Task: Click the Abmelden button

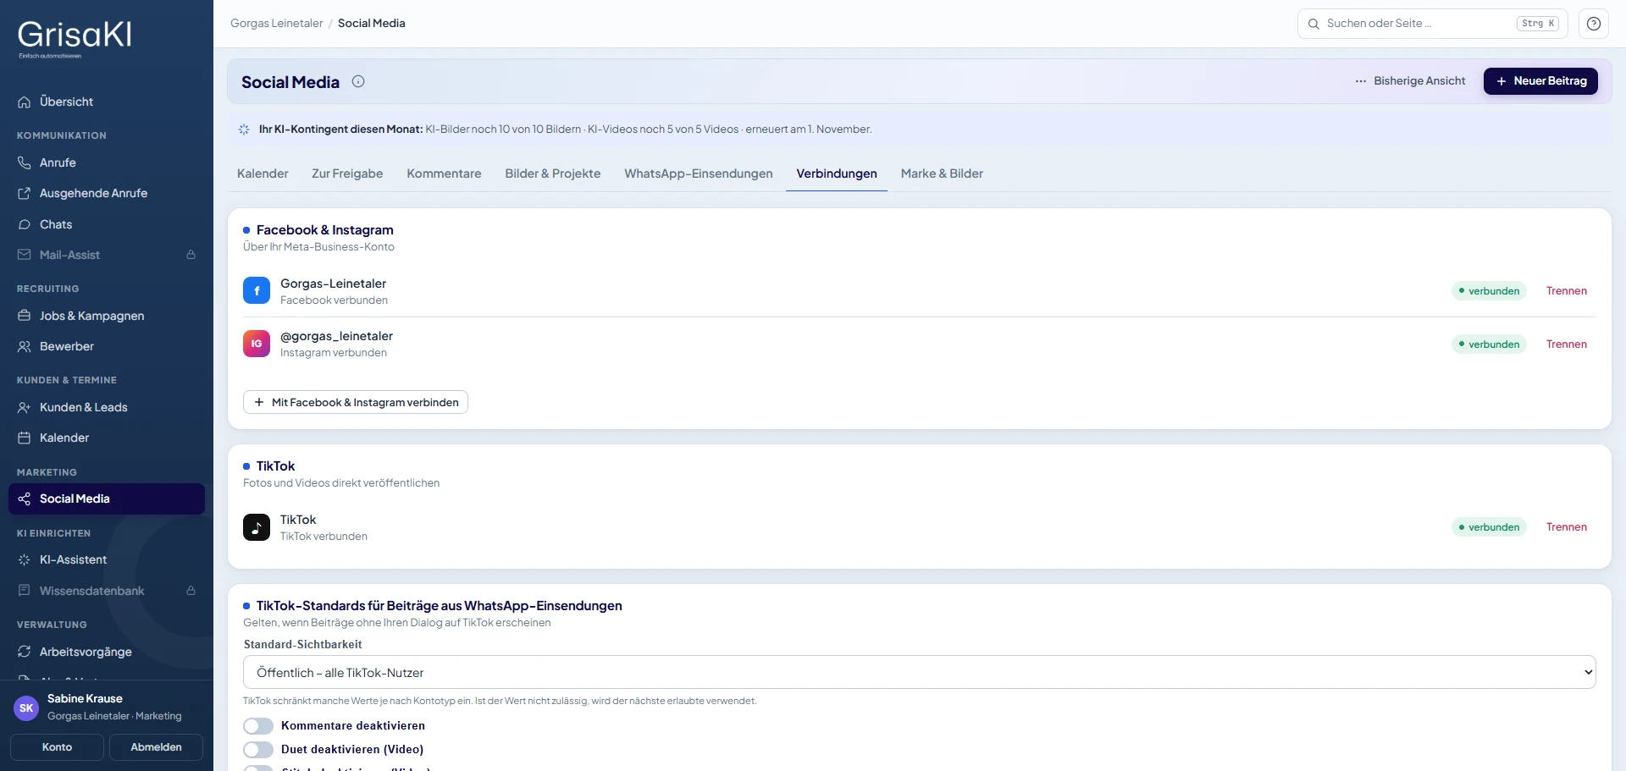Action: [156, 747]
